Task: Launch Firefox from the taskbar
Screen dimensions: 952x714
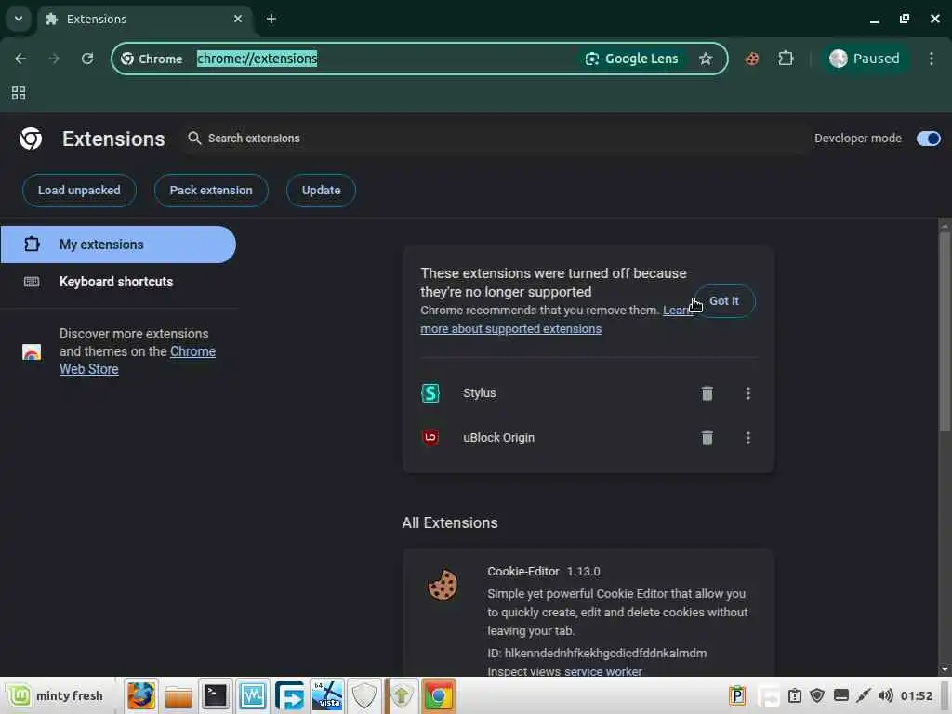Action: tap(141, 695)
